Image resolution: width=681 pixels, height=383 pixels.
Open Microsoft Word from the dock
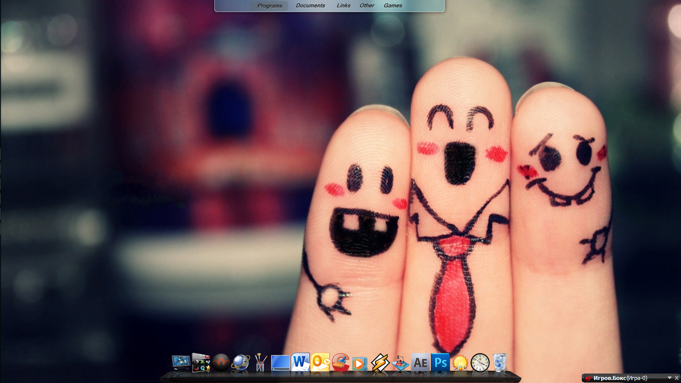coord(301,363)
